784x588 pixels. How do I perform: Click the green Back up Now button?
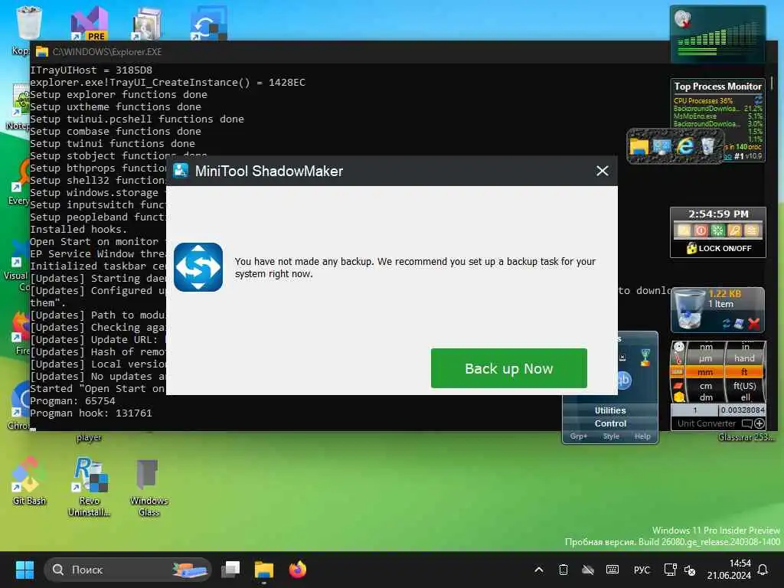508,368
